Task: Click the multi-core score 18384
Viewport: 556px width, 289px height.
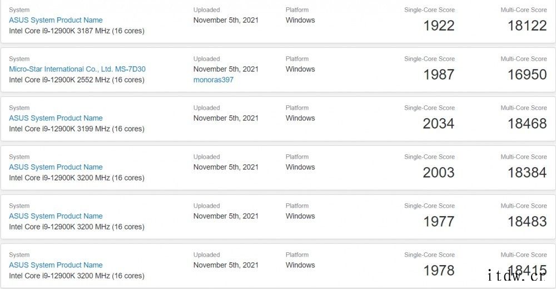Action: pos(527,173)
